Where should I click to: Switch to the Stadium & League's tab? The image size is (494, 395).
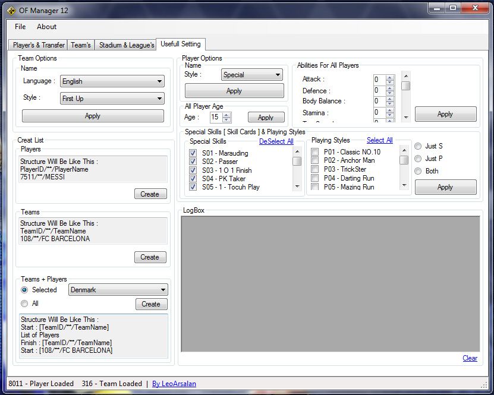point(126,45)
